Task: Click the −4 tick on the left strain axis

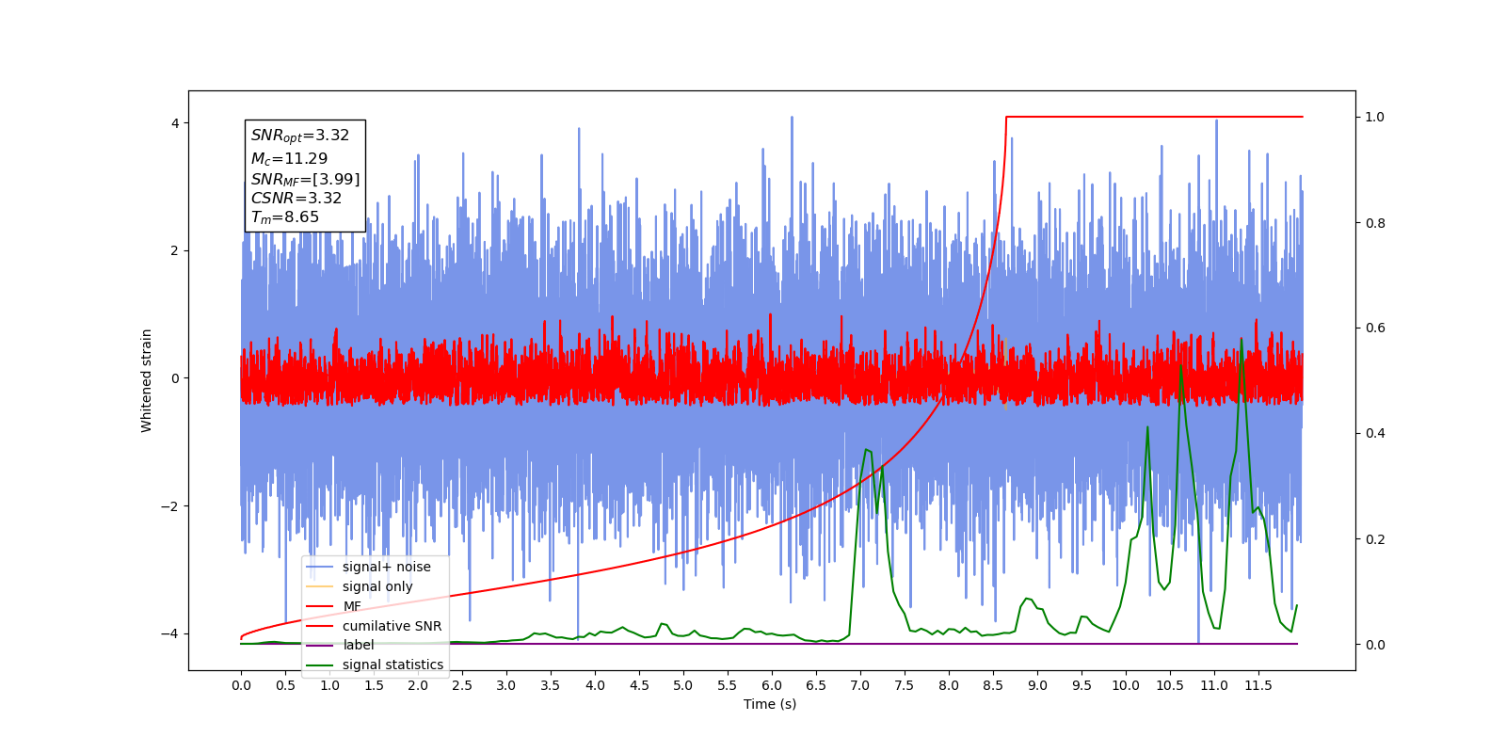Action: tap(170, 633)
